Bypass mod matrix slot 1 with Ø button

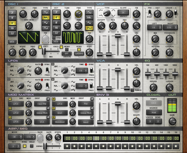click(48, 99)
